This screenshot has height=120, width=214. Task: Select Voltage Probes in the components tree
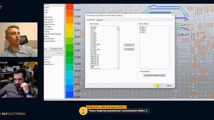48,17
